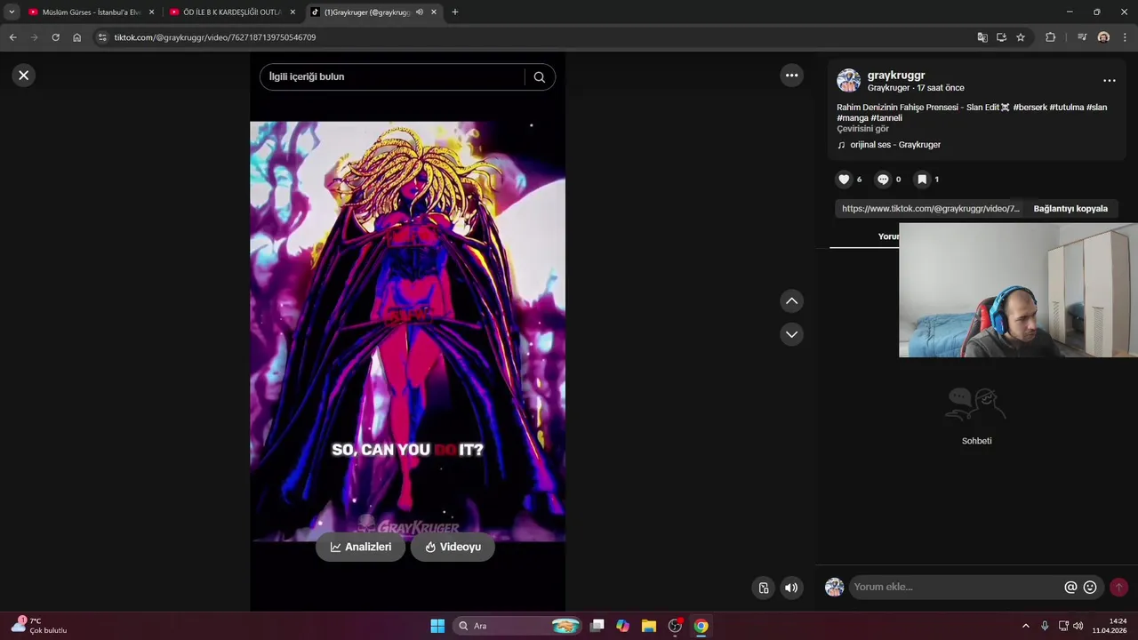1138x640 pixels.
Task: Close the Müslüm Gürses tab
Action: 151,12
